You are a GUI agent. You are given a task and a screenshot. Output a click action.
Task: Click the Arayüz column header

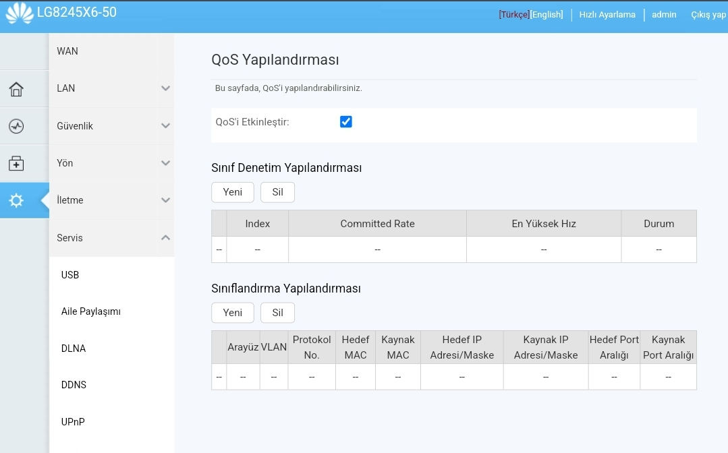point(243,346)
